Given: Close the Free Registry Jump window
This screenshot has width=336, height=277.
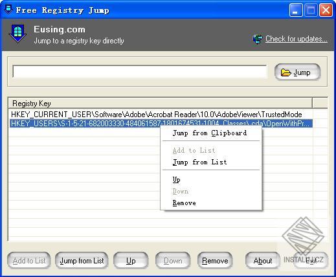Looking at the screenshot, I should tap(326, 10).
